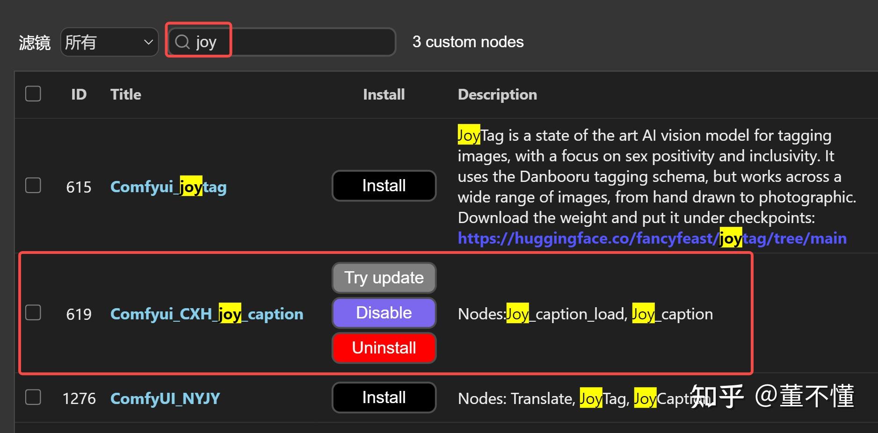
Task: Open the 所有 filter dropdown
Action: coord(109,42)
